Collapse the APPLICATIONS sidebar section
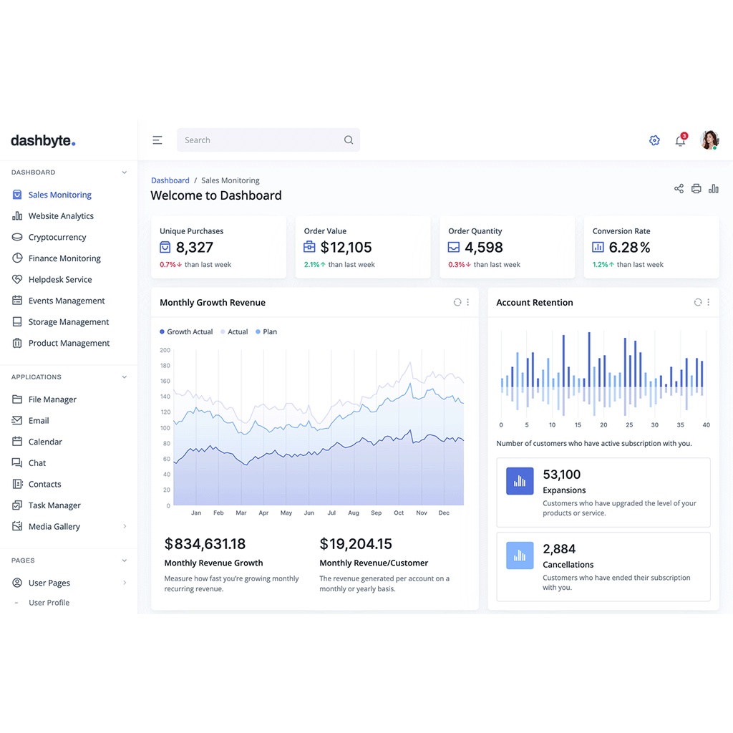The width and height of the screenshot is (733, 733). click(x=125, y=377)
